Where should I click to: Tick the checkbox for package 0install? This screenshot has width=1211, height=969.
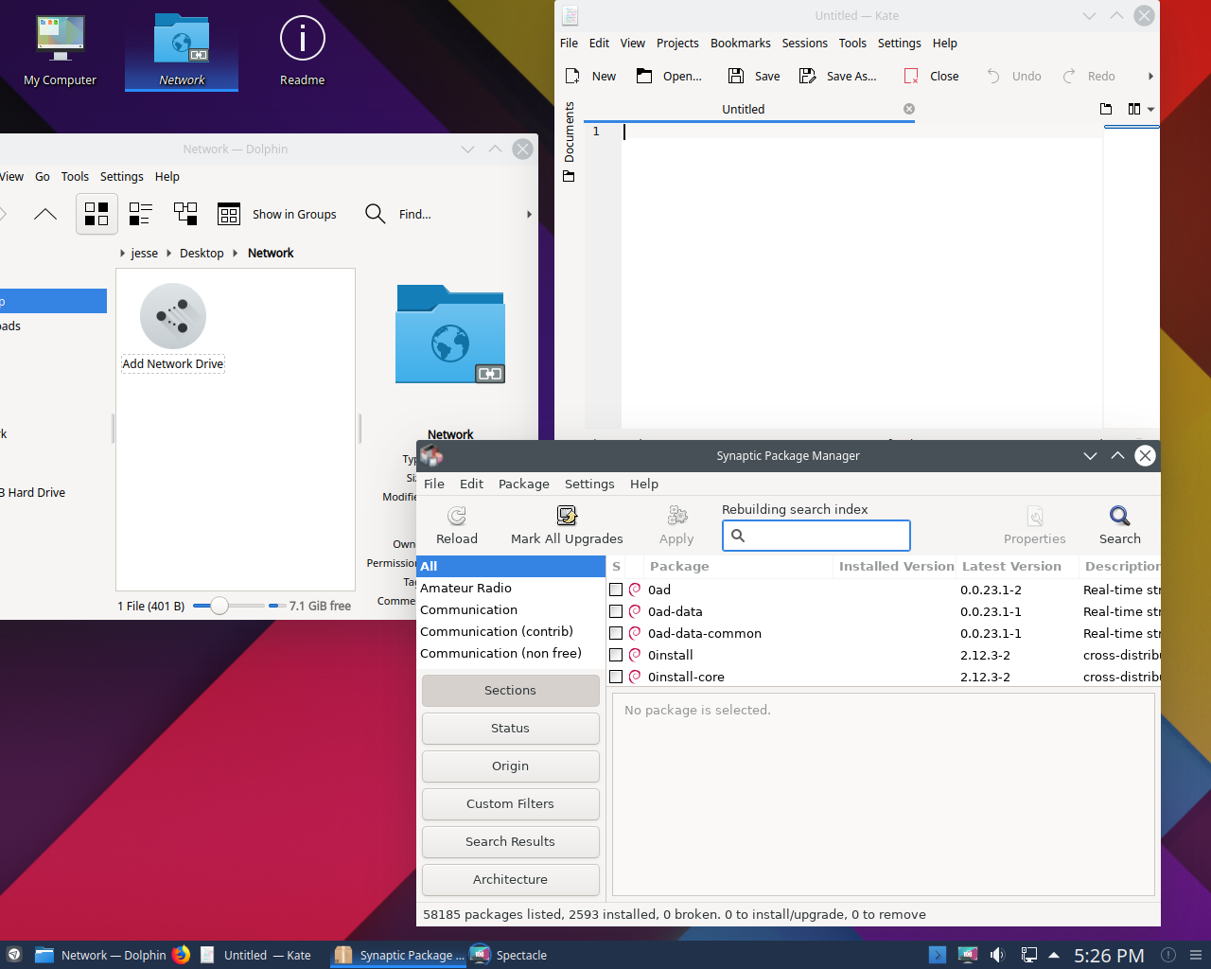616,655
